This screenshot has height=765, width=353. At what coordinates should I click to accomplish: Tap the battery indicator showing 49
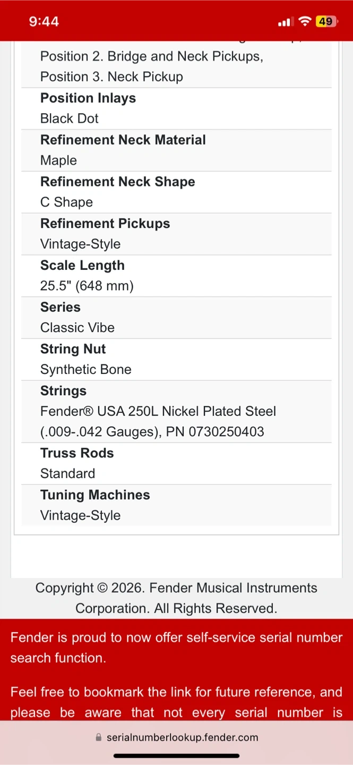[325, 21]
